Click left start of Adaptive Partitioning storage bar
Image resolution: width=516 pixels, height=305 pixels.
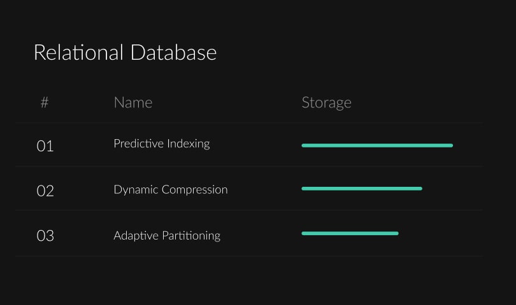point(304,233)
